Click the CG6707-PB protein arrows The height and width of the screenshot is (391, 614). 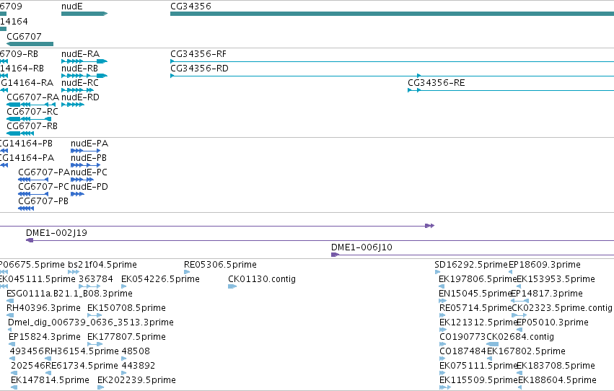coord(26,208)
